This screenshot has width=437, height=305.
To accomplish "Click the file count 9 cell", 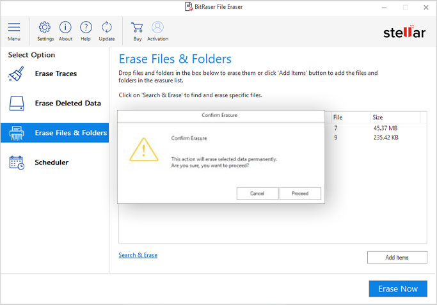I will (x=335, y=137).
